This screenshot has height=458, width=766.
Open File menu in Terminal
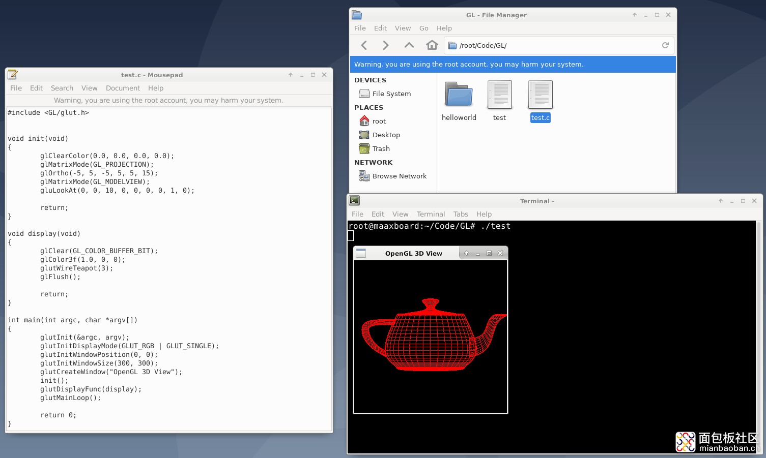[x=357, y=214]
